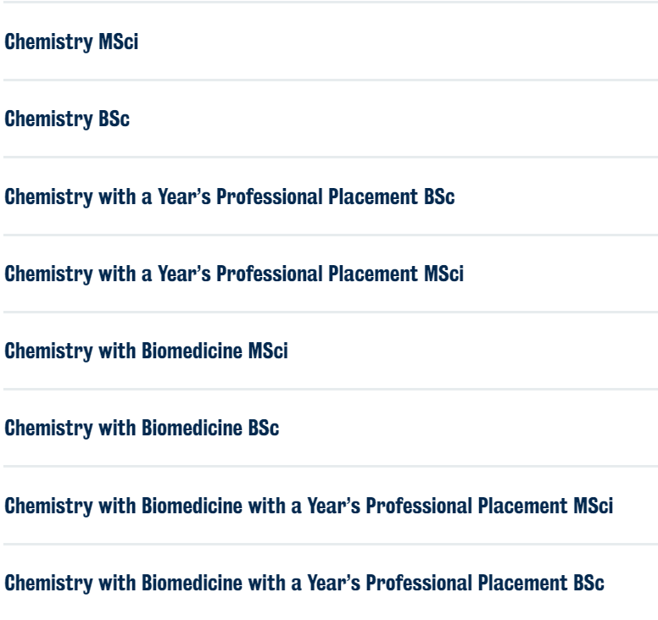View the standalone Chemistry BSc degree
Image resolution: width=658 pixels, height=620 pixels.
click(67, 119)
